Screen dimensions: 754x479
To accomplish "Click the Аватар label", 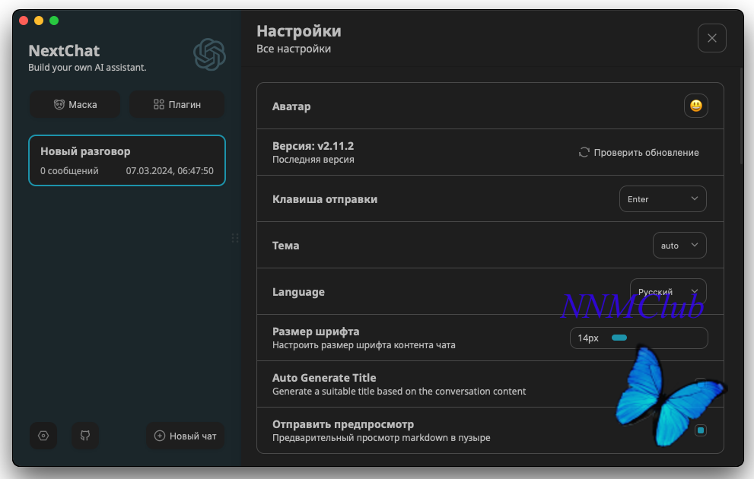I will coord(291,106).
